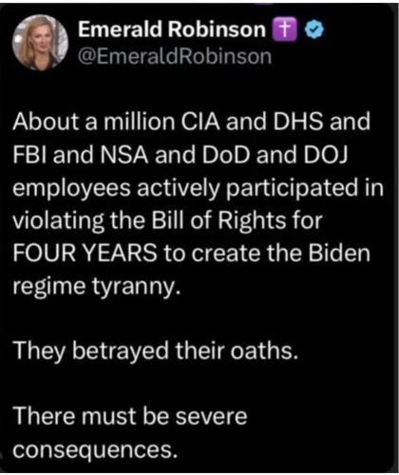Click the phrase "Bill of Rights"
Image resolution: width=399 pixels, height=475 pixels.
222,220
